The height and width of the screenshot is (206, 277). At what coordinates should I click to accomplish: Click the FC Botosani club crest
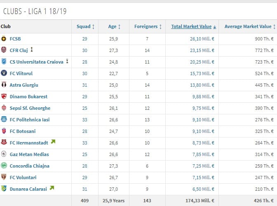tap(4, 131)
